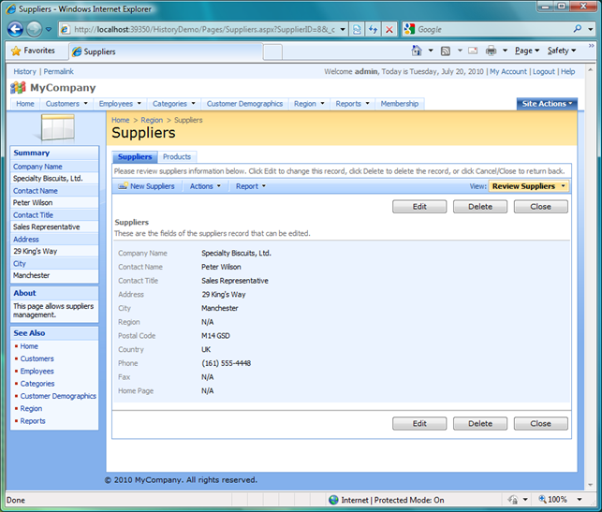Screen dimensions: 602x512
Task: Open Customer Demographics in the navigation bar
Action: (244, 104)
